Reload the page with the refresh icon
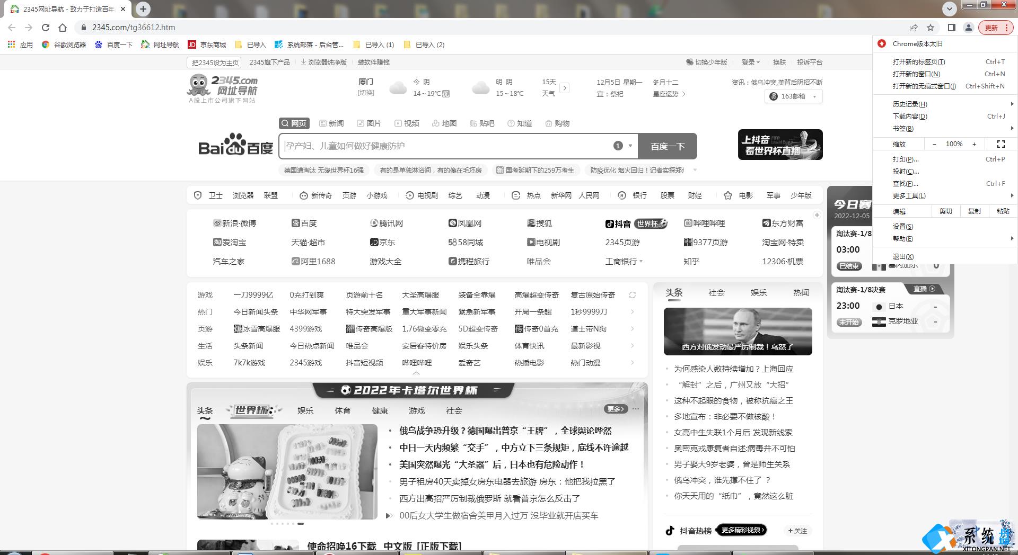This screenshot has width=1018, height=555. (x=46, y=28)
